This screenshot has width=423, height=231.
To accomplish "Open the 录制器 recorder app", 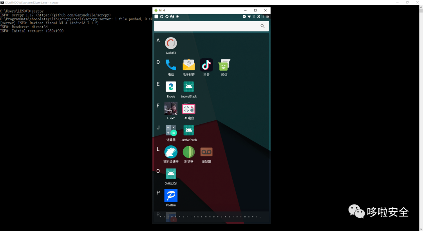I will 206,154.
